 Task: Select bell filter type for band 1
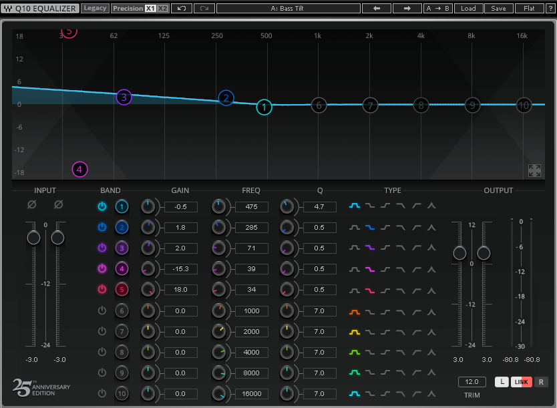355,206
